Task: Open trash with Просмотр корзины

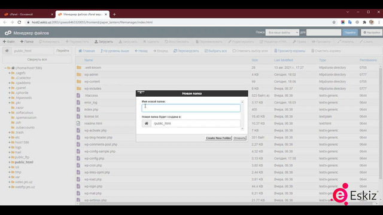Action: tap(290, 51)
